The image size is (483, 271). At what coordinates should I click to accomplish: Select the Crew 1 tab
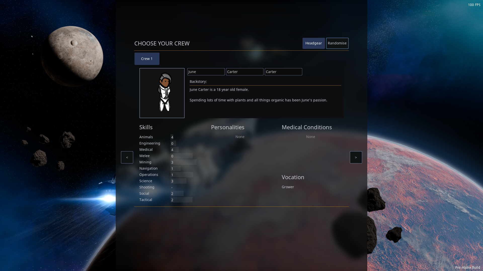[x=147, y=58]
